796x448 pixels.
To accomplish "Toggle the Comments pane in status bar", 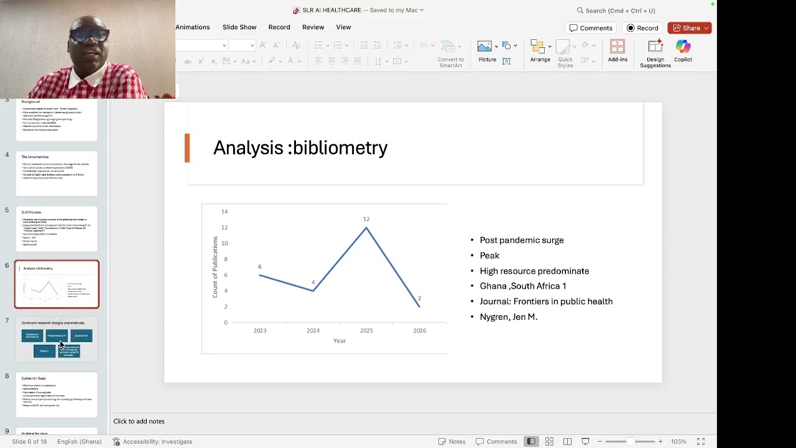I will 496,442.
